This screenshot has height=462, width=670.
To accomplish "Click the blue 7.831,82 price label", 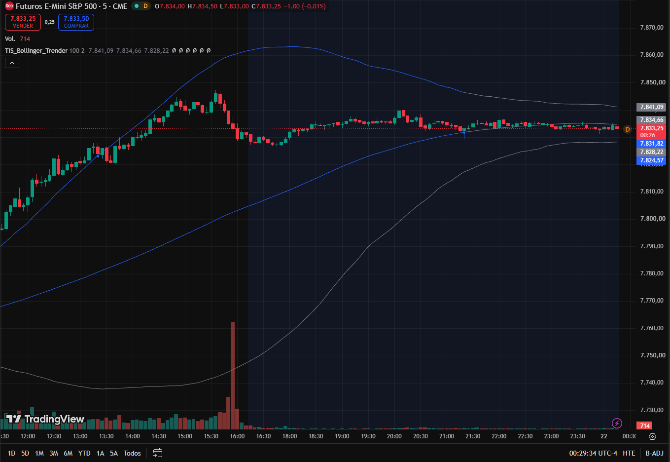I will 651,144.
